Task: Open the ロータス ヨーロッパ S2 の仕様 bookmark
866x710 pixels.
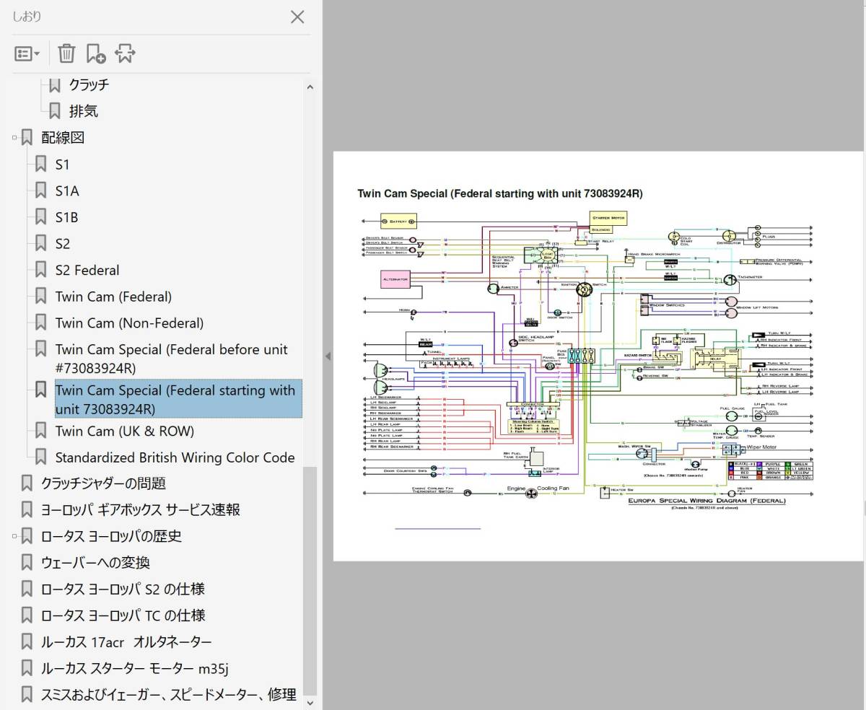Action: tap(123, 589)
